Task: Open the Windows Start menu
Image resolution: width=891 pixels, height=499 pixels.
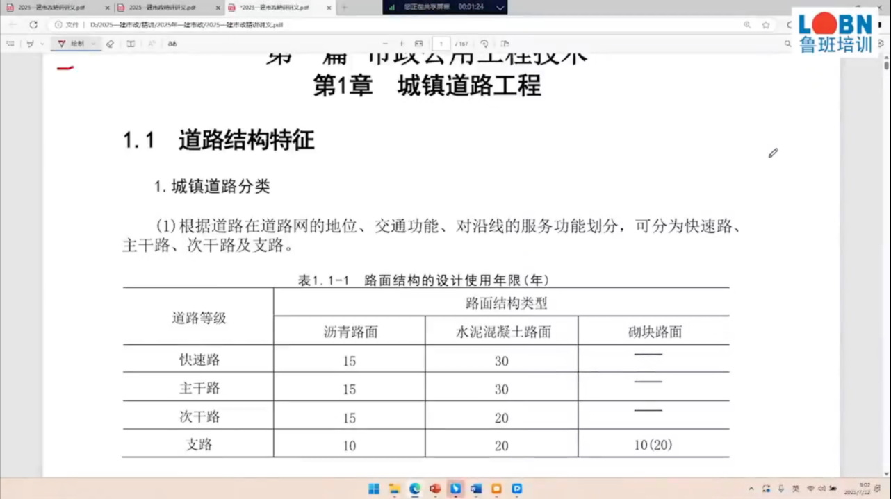Action: coord(374,489)
